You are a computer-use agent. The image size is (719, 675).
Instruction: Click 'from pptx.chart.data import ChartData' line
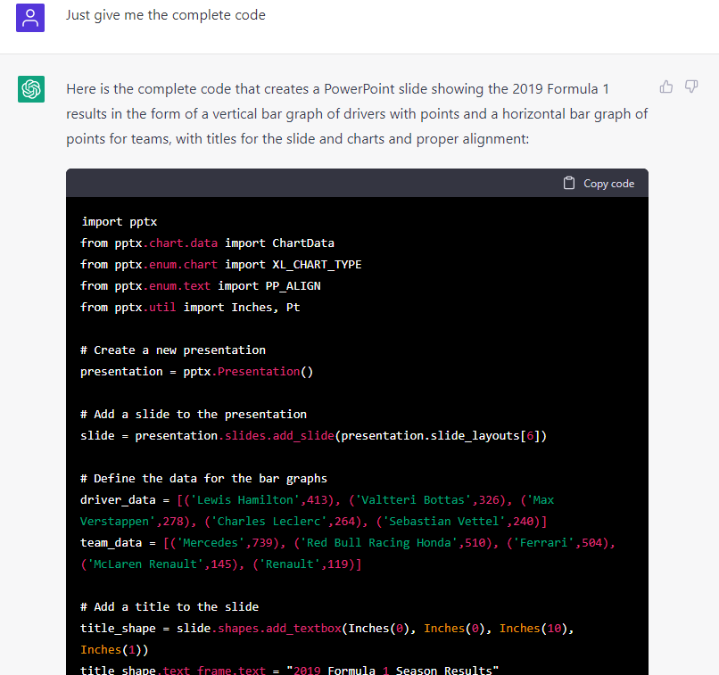tap(207, 243)
